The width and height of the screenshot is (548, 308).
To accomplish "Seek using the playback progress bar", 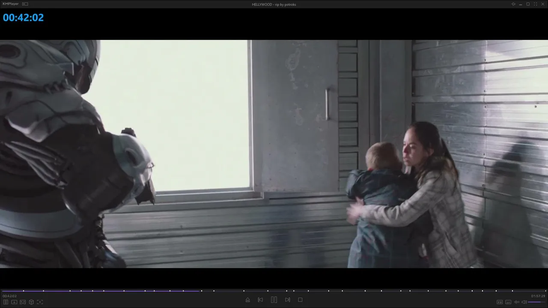I will point(274,291).
